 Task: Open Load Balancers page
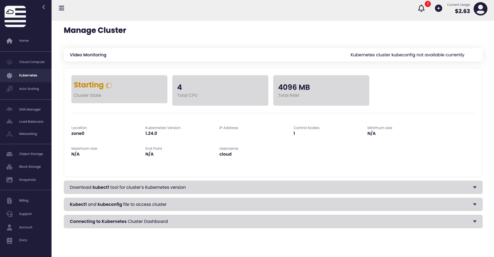(x=31, y=122)
